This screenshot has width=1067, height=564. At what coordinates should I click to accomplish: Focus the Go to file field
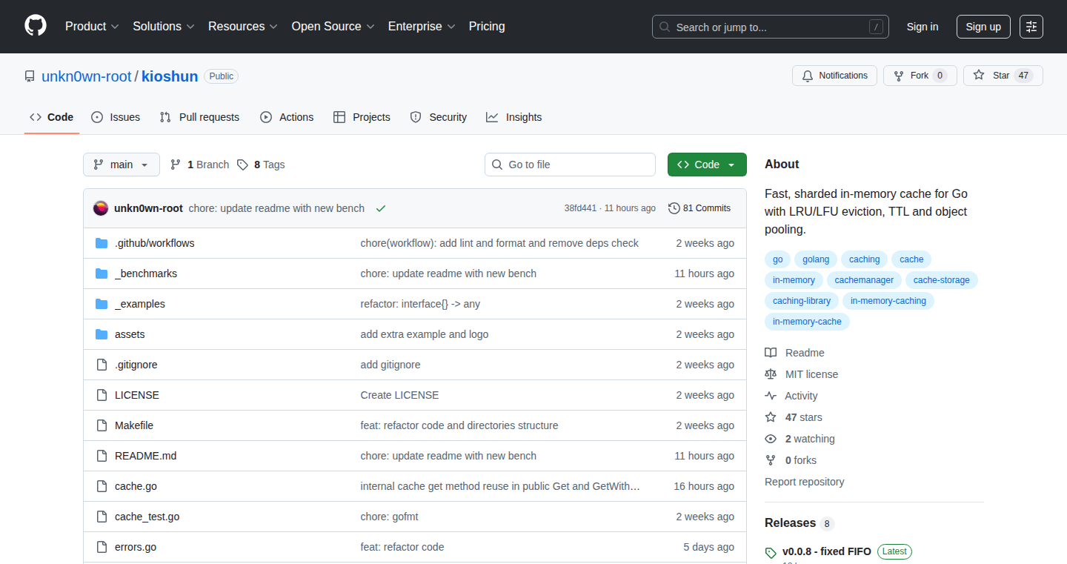click(570, 165)
